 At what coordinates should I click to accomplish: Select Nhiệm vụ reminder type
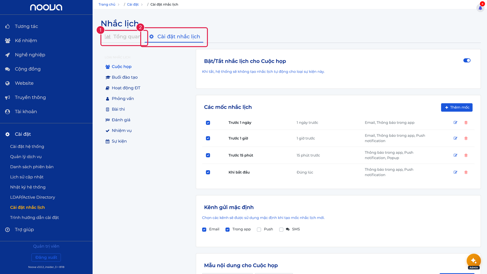[118, 131]
